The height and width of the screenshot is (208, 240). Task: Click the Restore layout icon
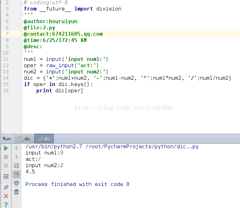pos(6,177)
